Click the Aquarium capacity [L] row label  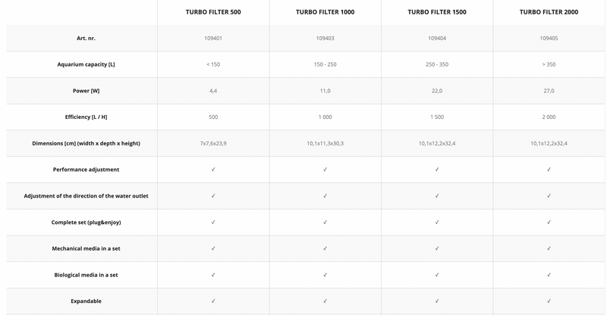(x=86, y=64)
